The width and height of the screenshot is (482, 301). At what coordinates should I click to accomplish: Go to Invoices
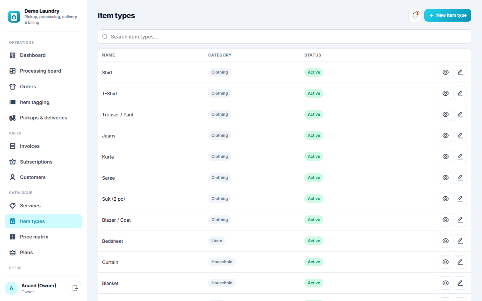click(x=43, y=146)
